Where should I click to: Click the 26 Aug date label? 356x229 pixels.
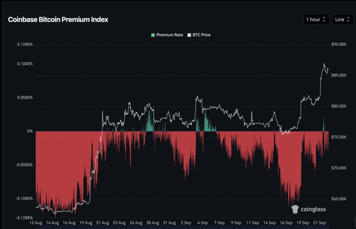pos(136,223)
